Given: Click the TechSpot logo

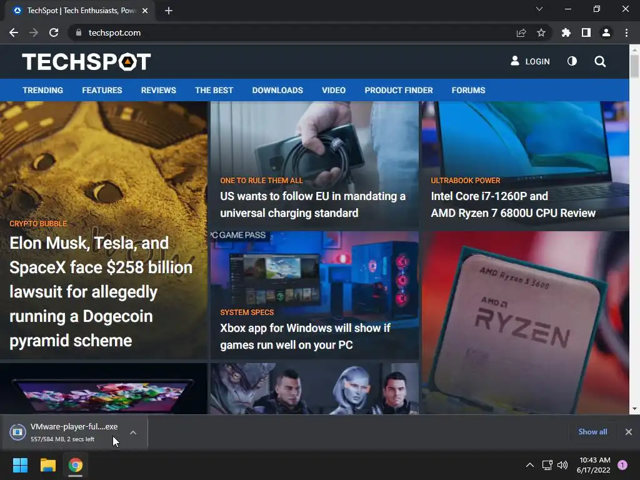Looking at the screenshot, I should pos(86,62).
